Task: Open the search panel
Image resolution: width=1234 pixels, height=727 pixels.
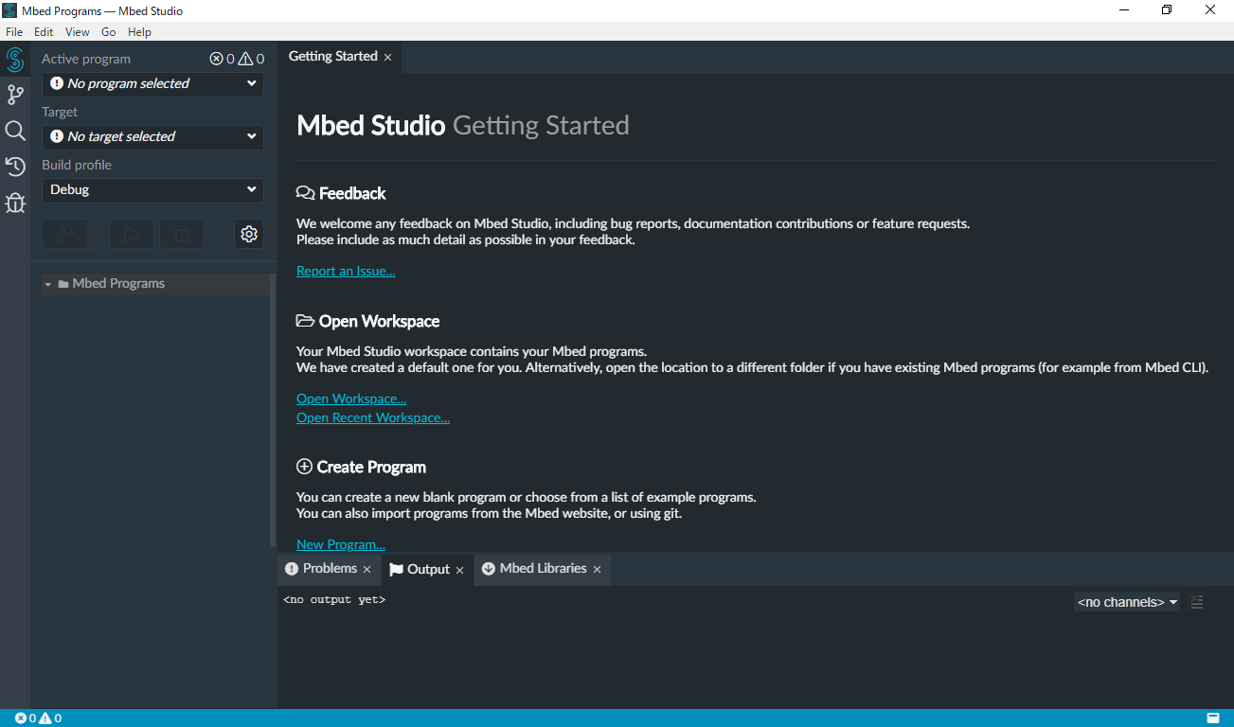Action: [15, 131]
